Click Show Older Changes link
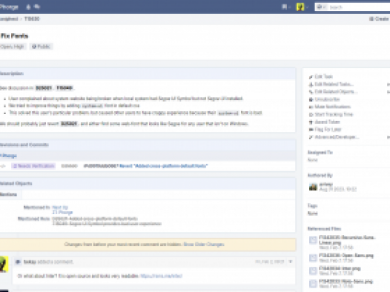This screenshot has width=390, height=292. (x=204, y=245)
